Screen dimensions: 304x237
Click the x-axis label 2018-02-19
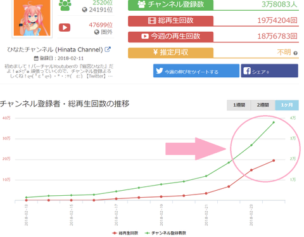(x=161, y=215)
